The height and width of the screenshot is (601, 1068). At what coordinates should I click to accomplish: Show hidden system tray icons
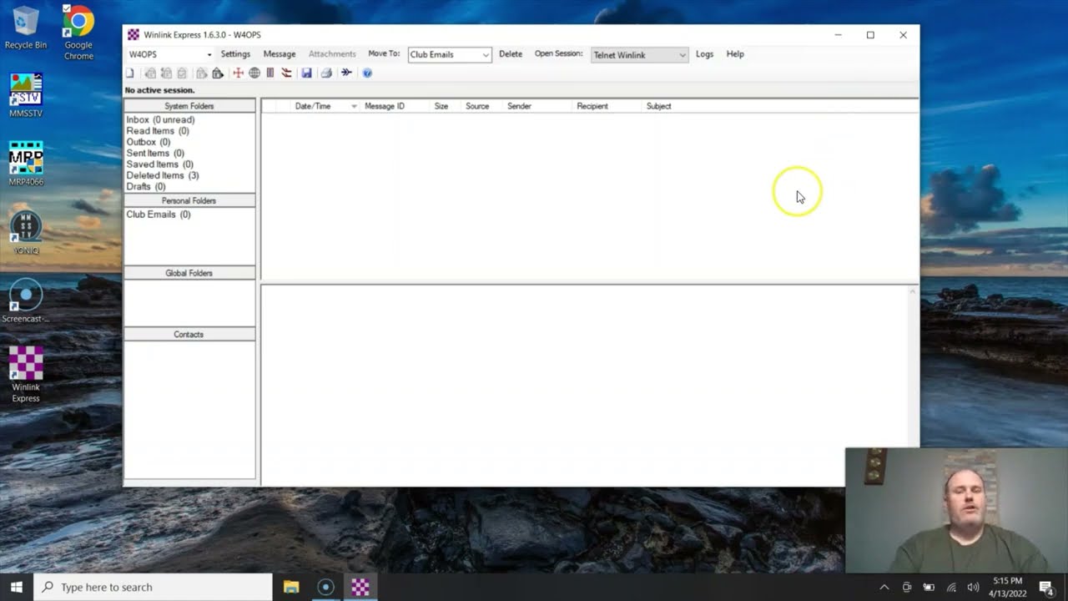click(884, 588)
